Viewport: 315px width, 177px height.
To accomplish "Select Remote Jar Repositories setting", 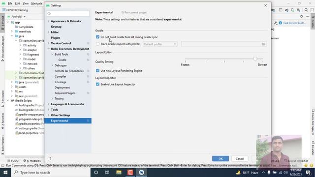I will [69, 71].
